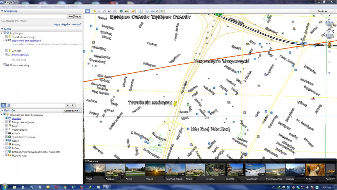Click the magnifier search icon in Places panel

point(3,105)
